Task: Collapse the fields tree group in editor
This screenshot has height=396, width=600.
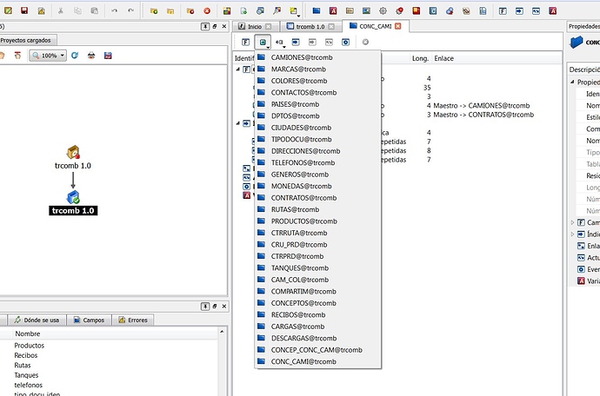Action: coord(239,68)
